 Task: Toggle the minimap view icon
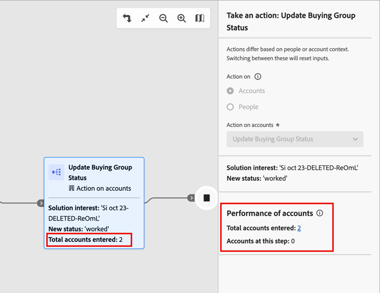point(200,18)
